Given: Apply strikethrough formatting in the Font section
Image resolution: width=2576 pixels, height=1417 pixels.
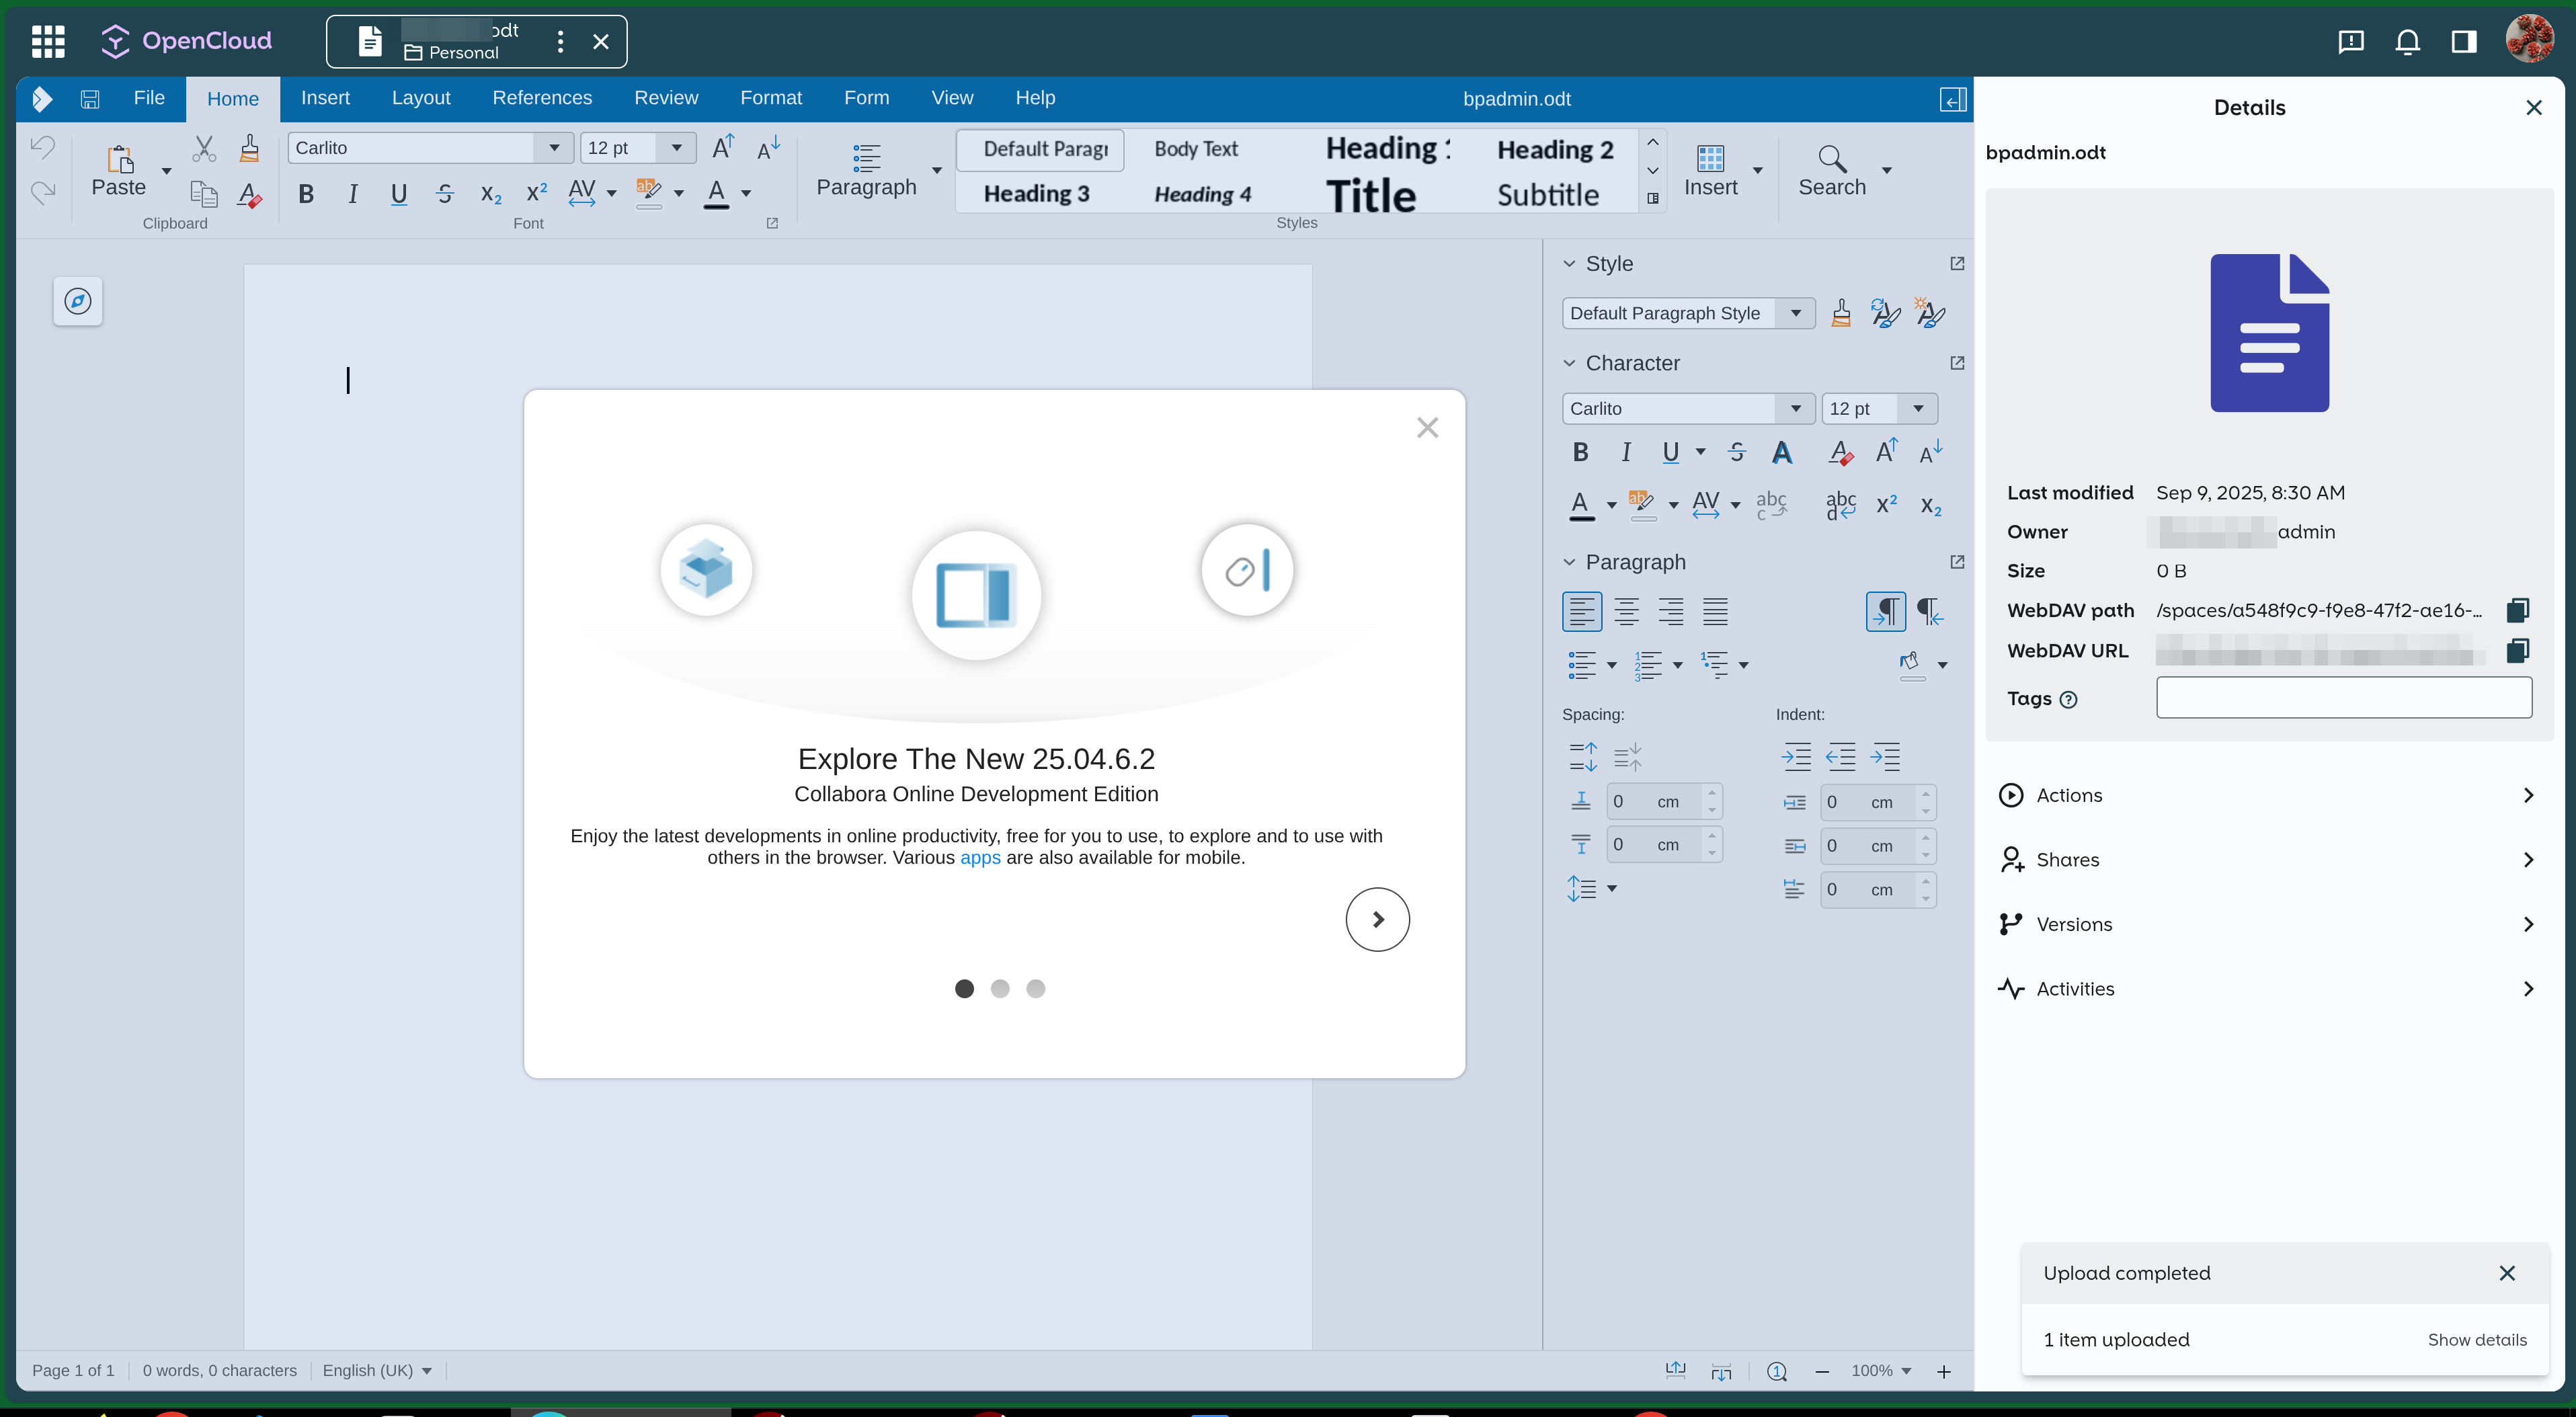Looking at the screenshot, I should click(x=445, y=194).
